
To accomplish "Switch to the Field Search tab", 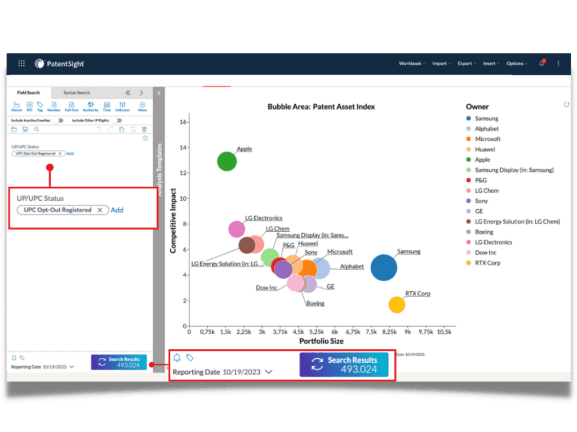I will coord(28,93).
